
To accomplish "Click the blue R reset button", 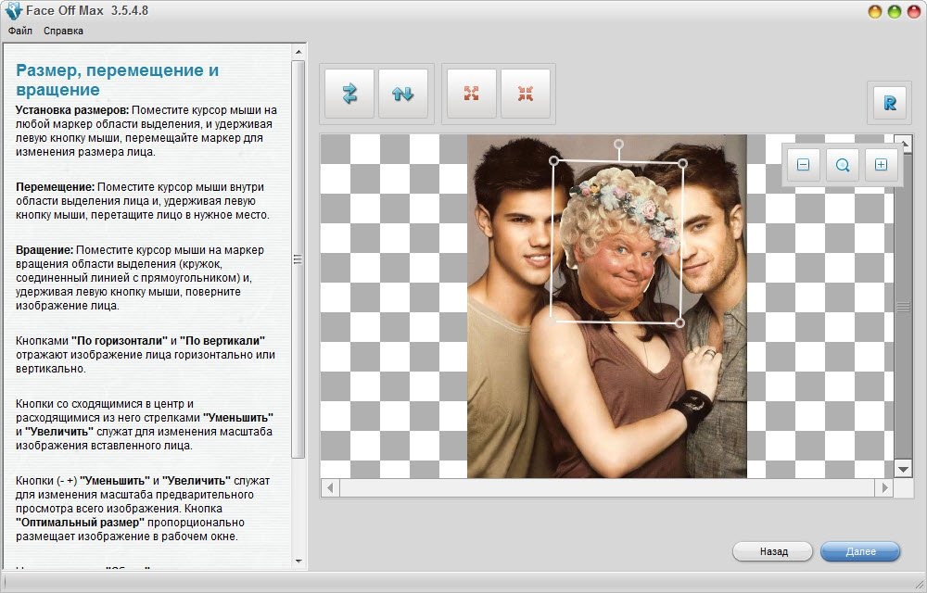I will click(x=890, y=103).
